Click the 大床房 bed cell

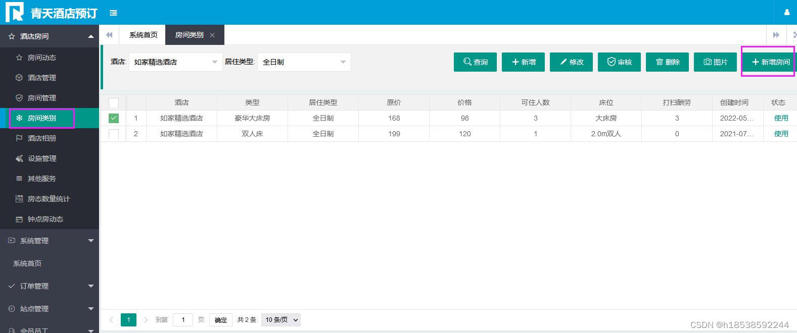pyautogui.click(x=606, y=118)
